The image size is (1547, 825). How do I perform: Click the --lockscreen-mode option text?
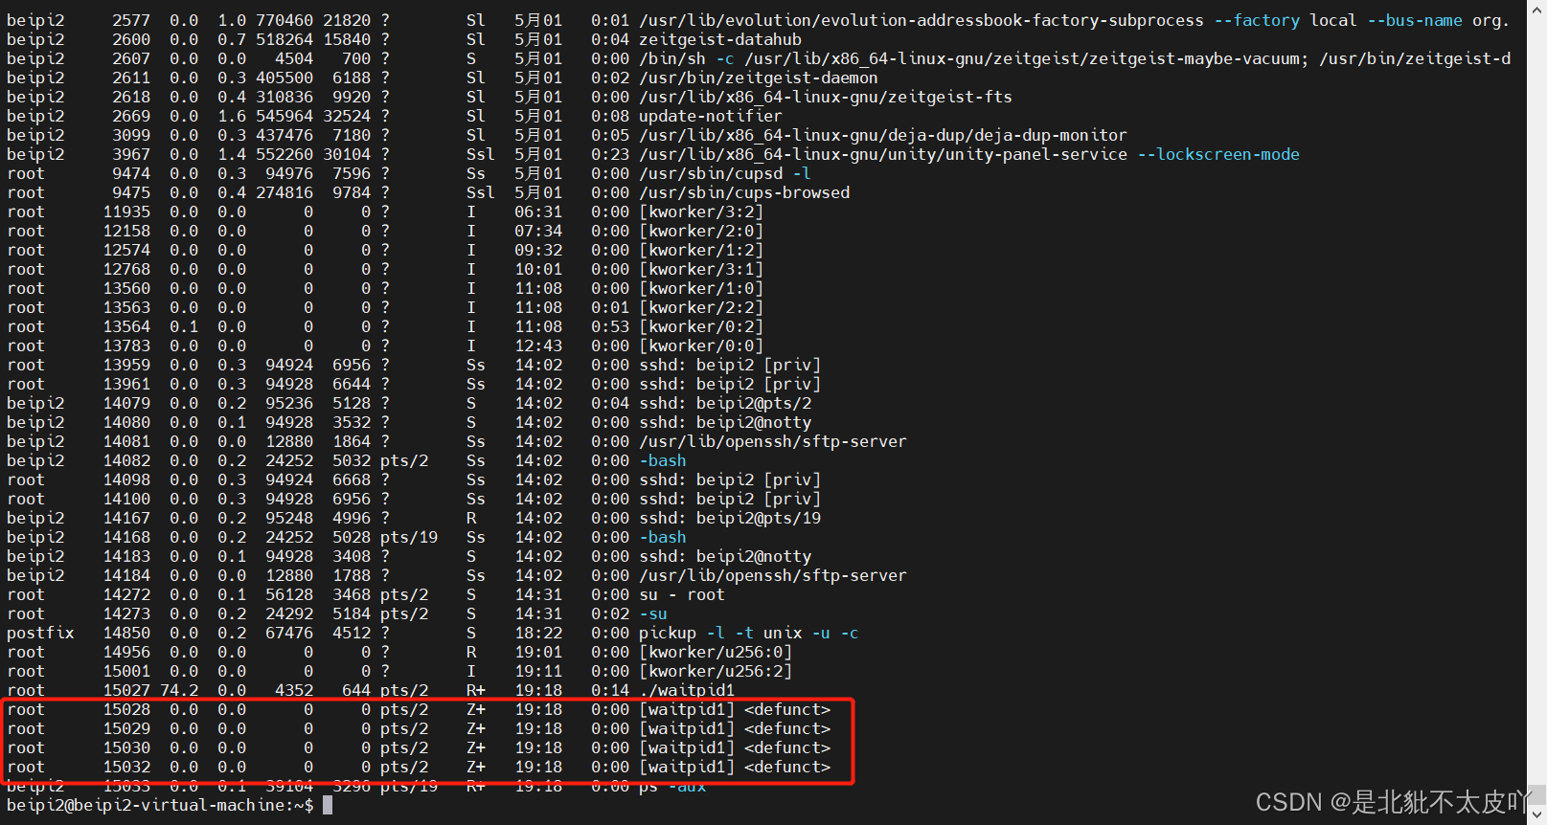point(1218,154)
